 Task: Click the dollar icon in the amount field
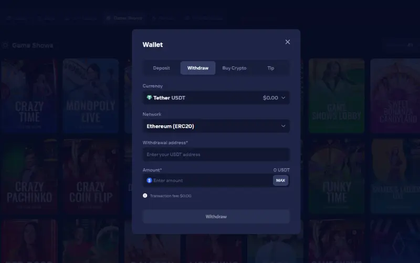tap(149, 180)
